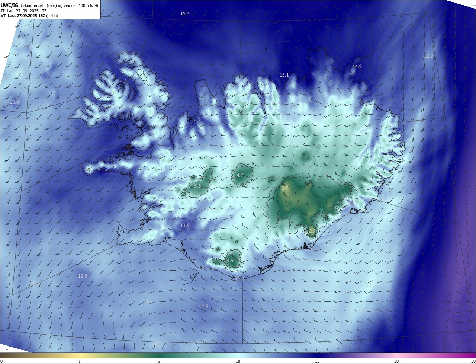Pick the 2.7 value on Vatnajökull
This screenshot has height=364, width=476.
tap(284, 189)
